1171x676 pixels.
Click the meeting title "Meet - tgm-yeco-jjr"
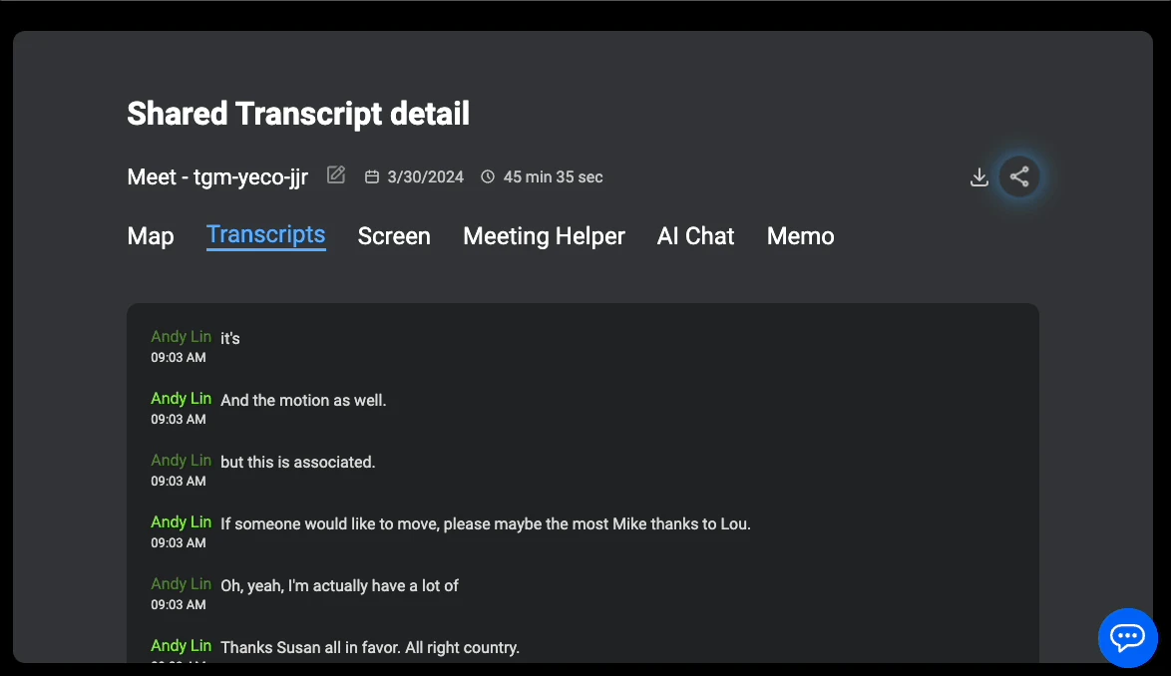coord(217,177)
